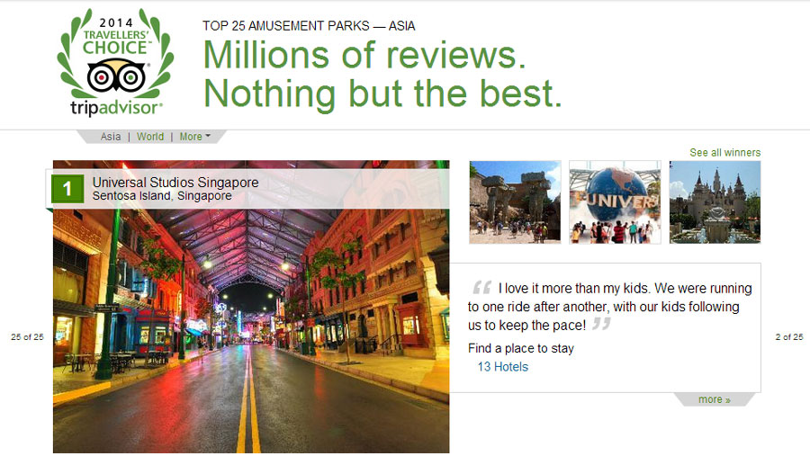Click the Find a place to stay text
Image resolution: width=810 pixels, height=465 pixels.
pos(521,348)
